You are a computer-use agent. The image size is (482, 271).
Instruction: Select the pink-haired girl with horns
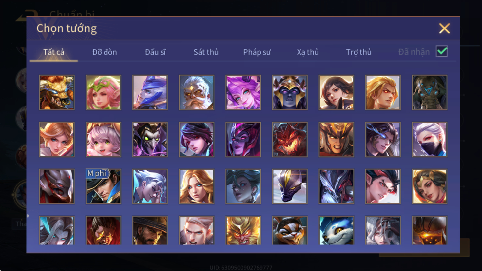(243, 92)
